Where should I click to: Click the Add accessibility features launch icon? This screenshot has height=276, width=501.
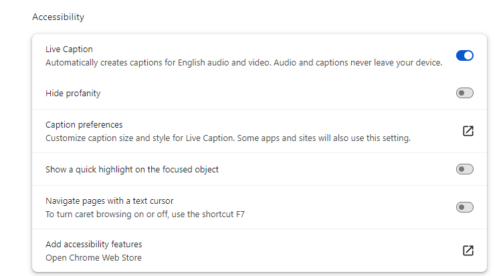[x=468, y=251]
